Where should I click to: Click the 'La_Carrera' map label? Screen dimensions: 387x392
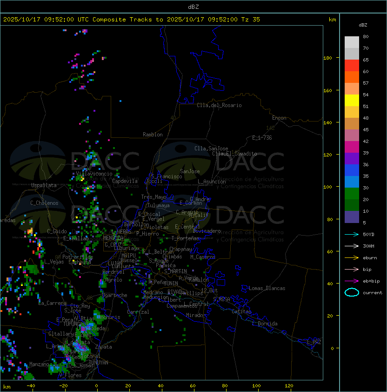(53, 303)
